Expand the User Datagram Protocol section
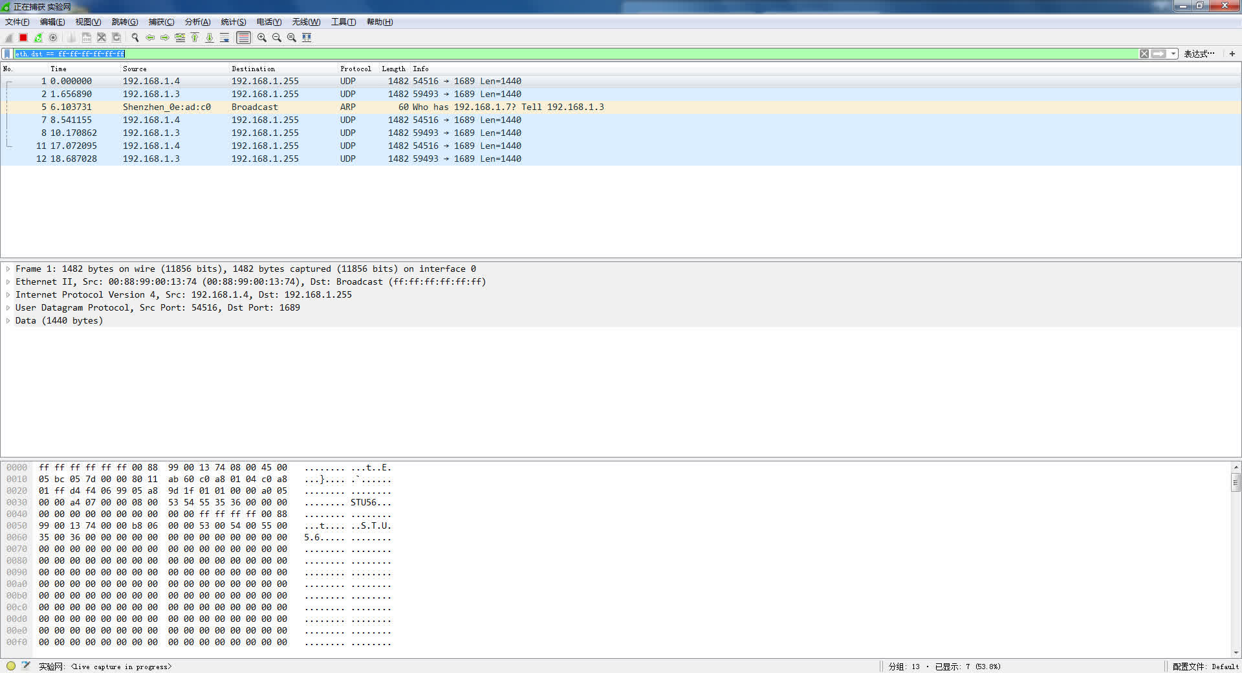Screen dimensions: 1242x673 [x=8, y=307]
